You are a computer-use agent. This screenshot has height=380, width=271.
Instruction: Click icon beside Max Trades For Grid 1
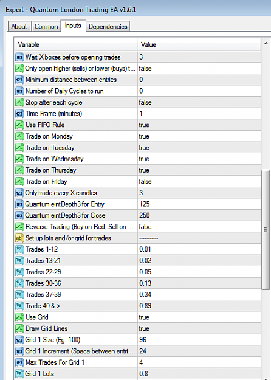point(19,362)
